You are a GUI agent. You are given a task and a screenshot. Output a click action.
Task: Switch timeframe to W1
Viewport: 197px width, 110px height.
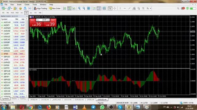point(35,13)
